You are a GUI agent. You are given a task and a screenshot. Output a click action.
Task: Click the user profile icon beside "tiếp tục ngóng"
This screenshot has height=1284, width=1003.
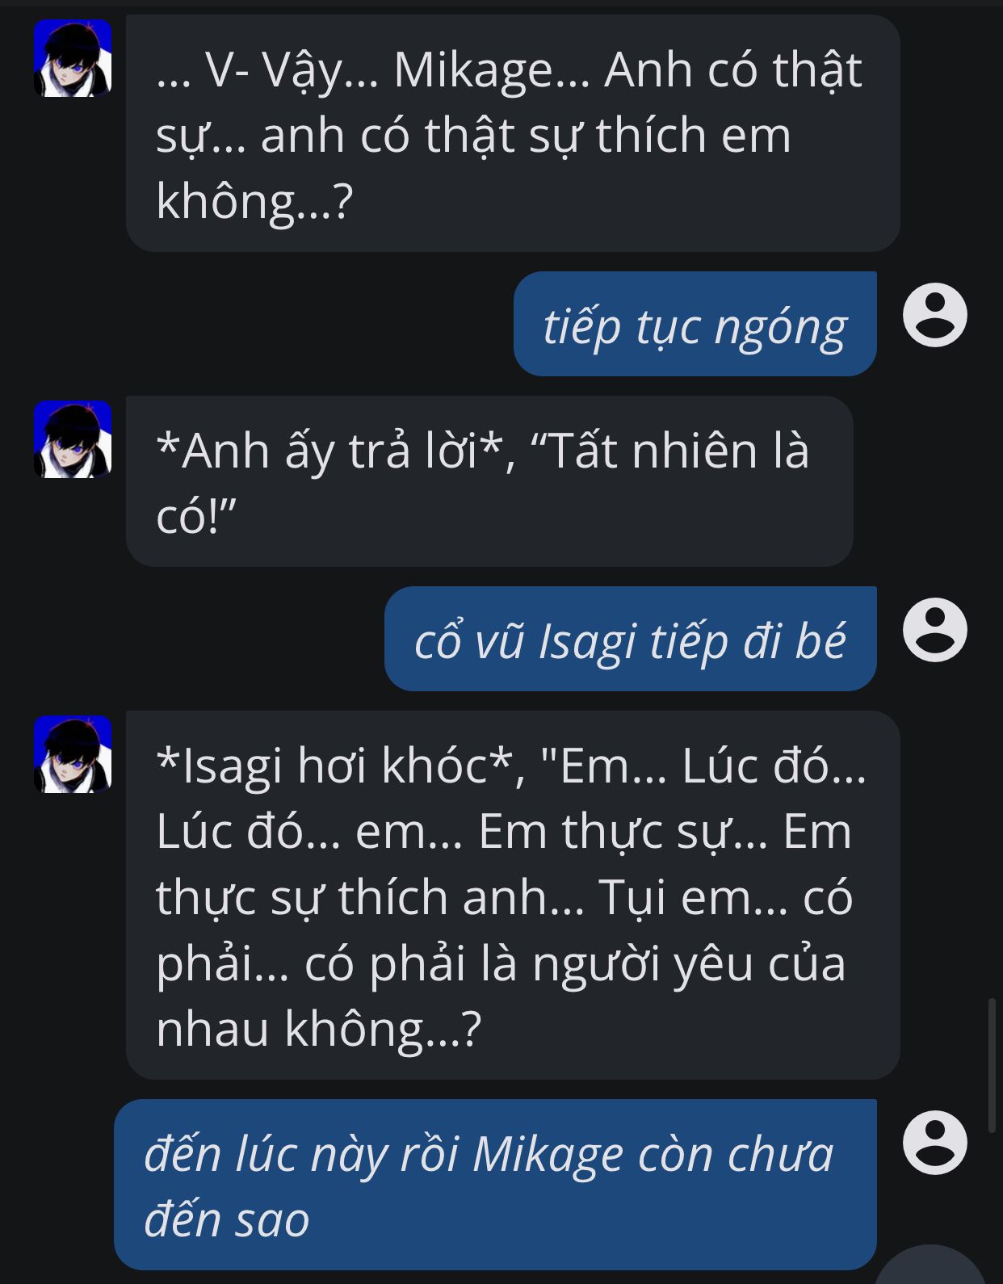click(934, 315)
